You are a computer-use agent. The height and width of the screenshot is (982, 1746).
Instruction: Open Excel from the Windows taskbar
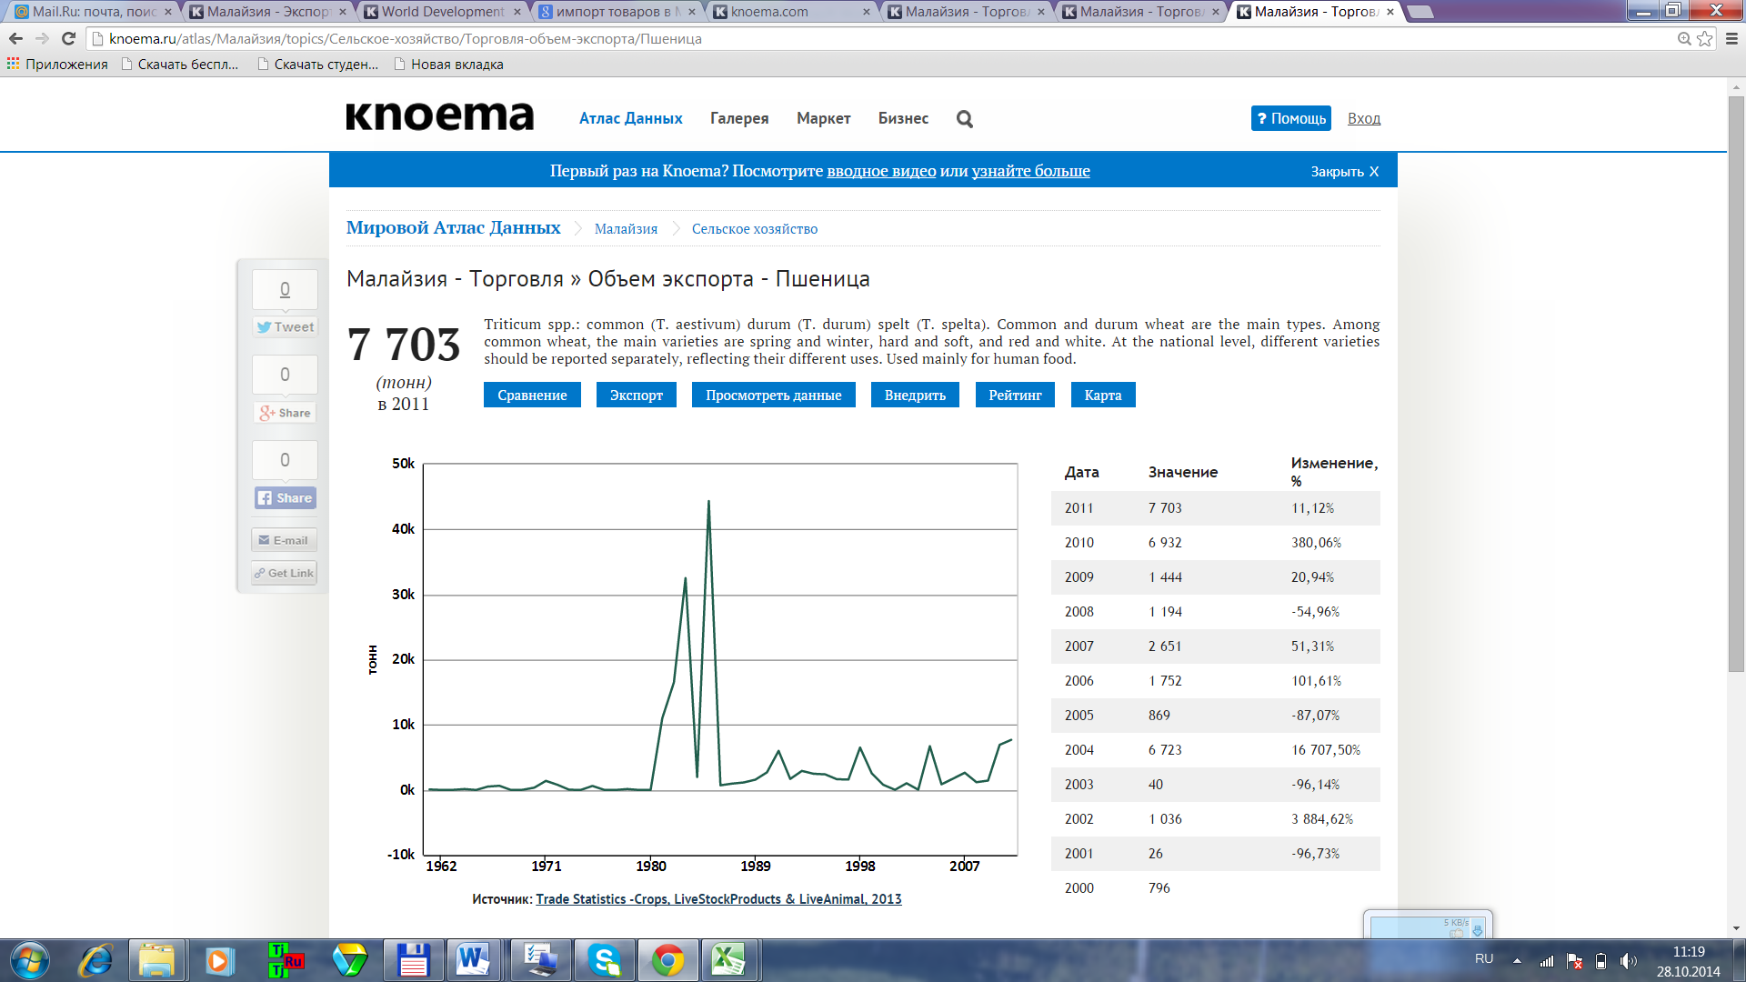pyautogui.click(x=727, y=960)
